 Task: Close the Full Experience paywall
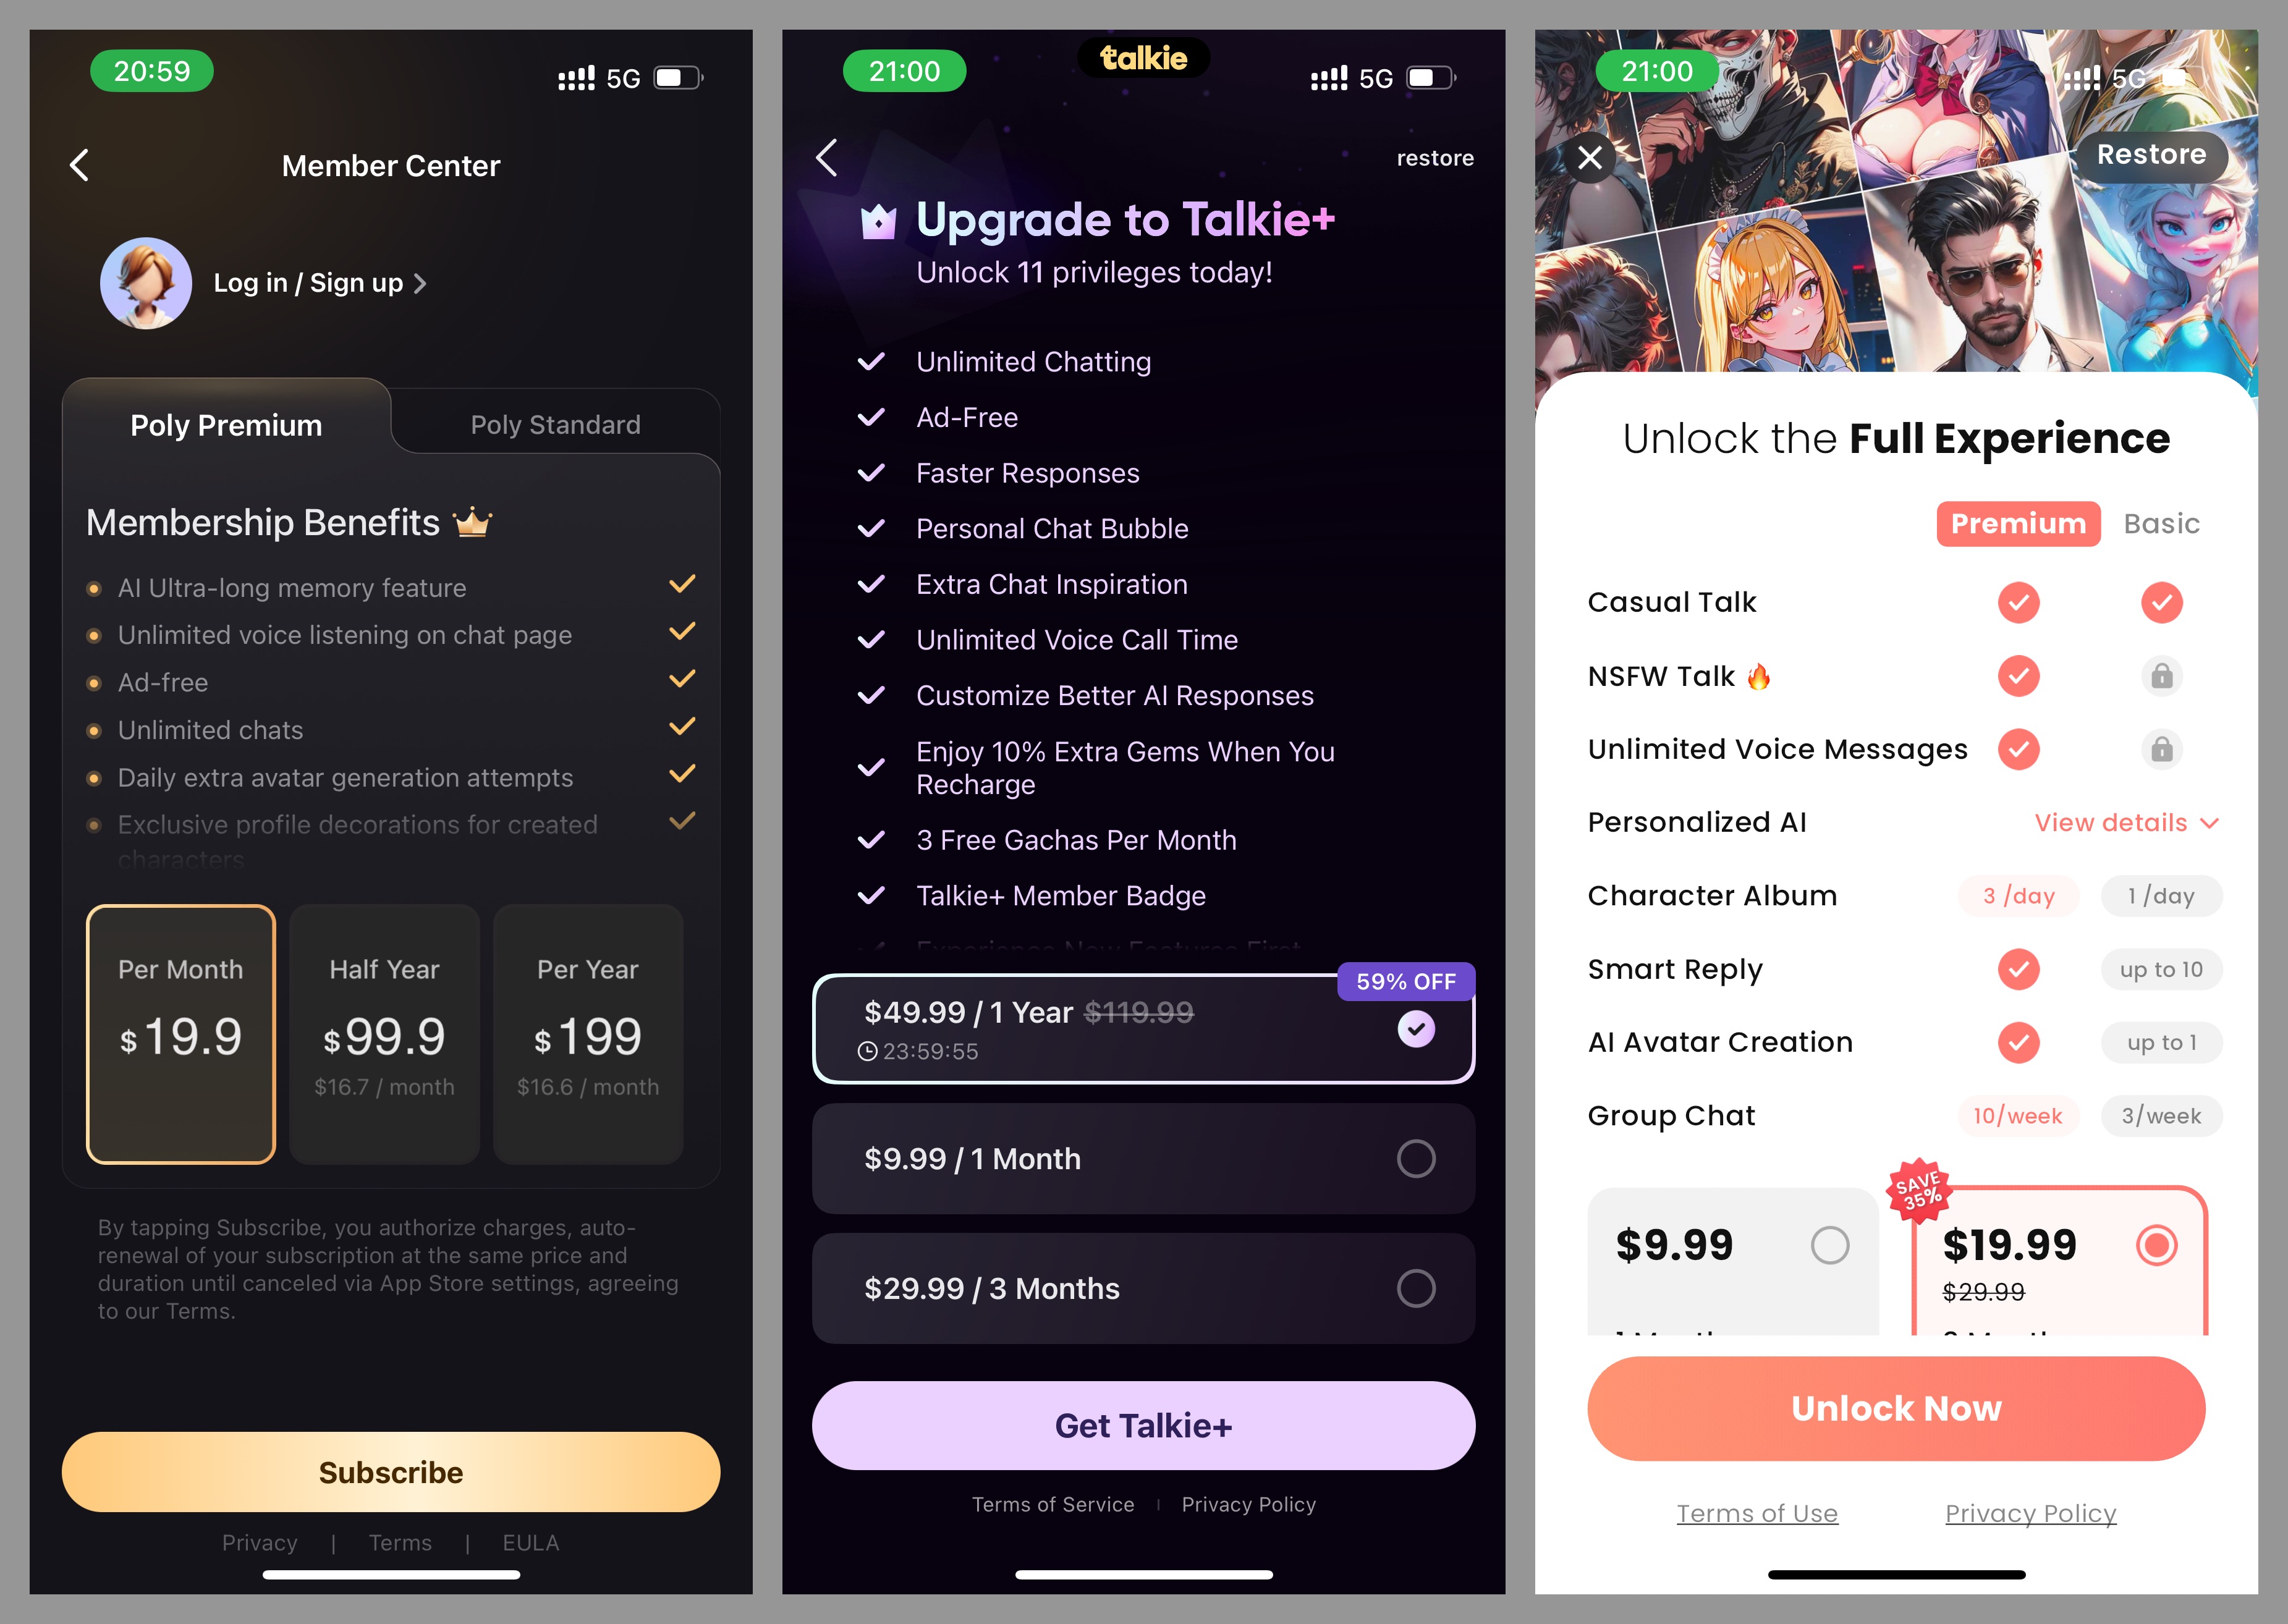point(1590,157)
